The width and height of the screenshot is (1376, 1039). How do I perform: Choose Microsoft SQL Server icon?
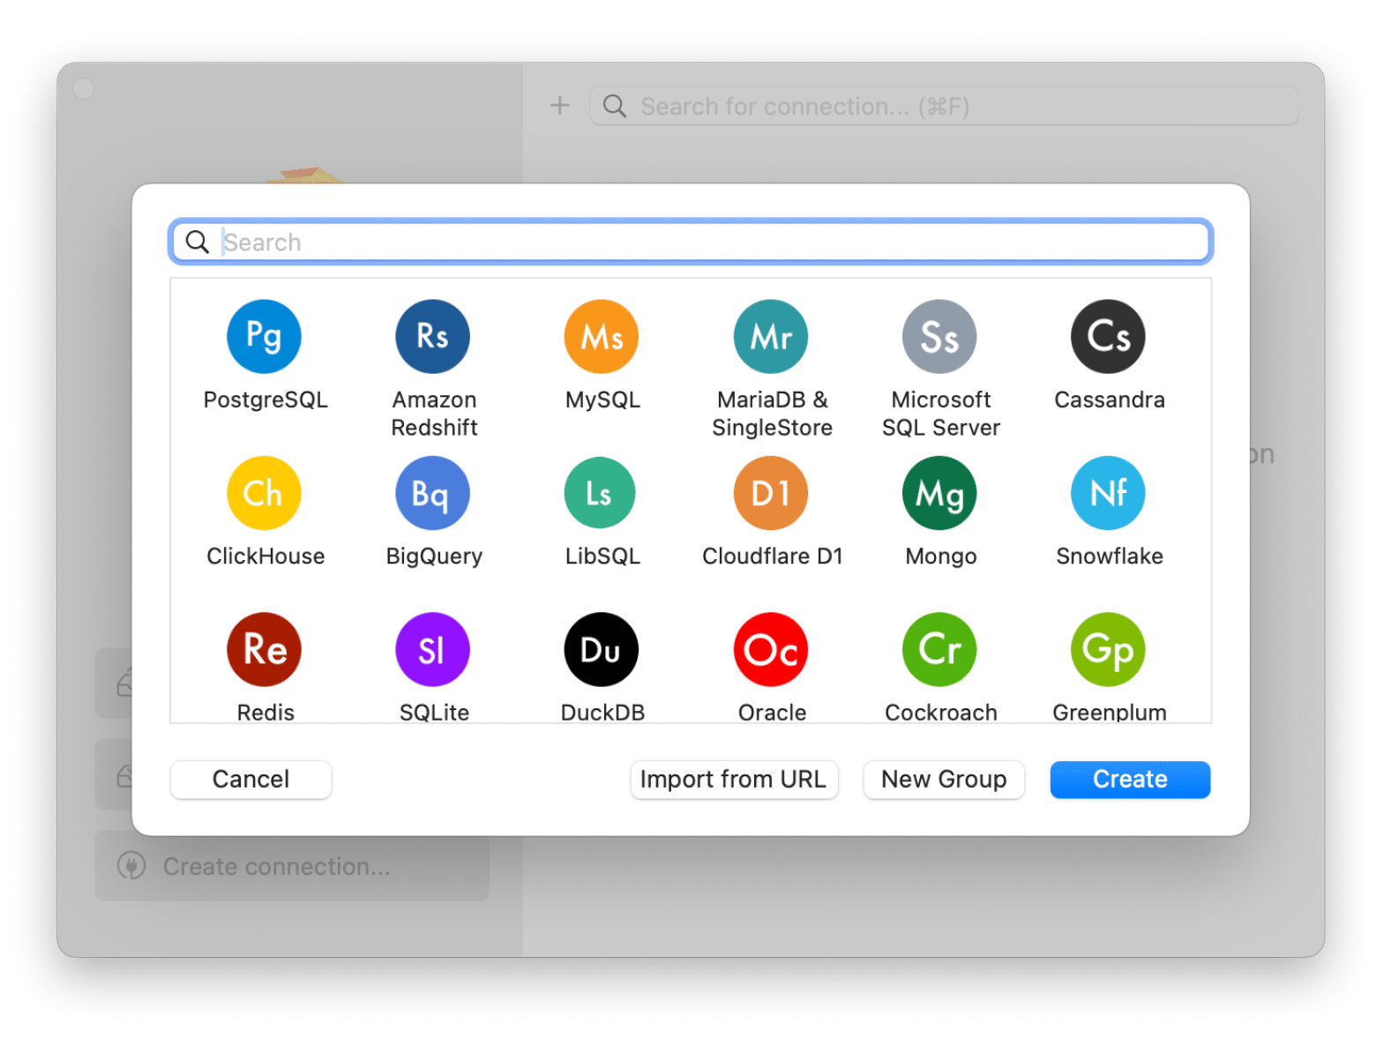939,337
